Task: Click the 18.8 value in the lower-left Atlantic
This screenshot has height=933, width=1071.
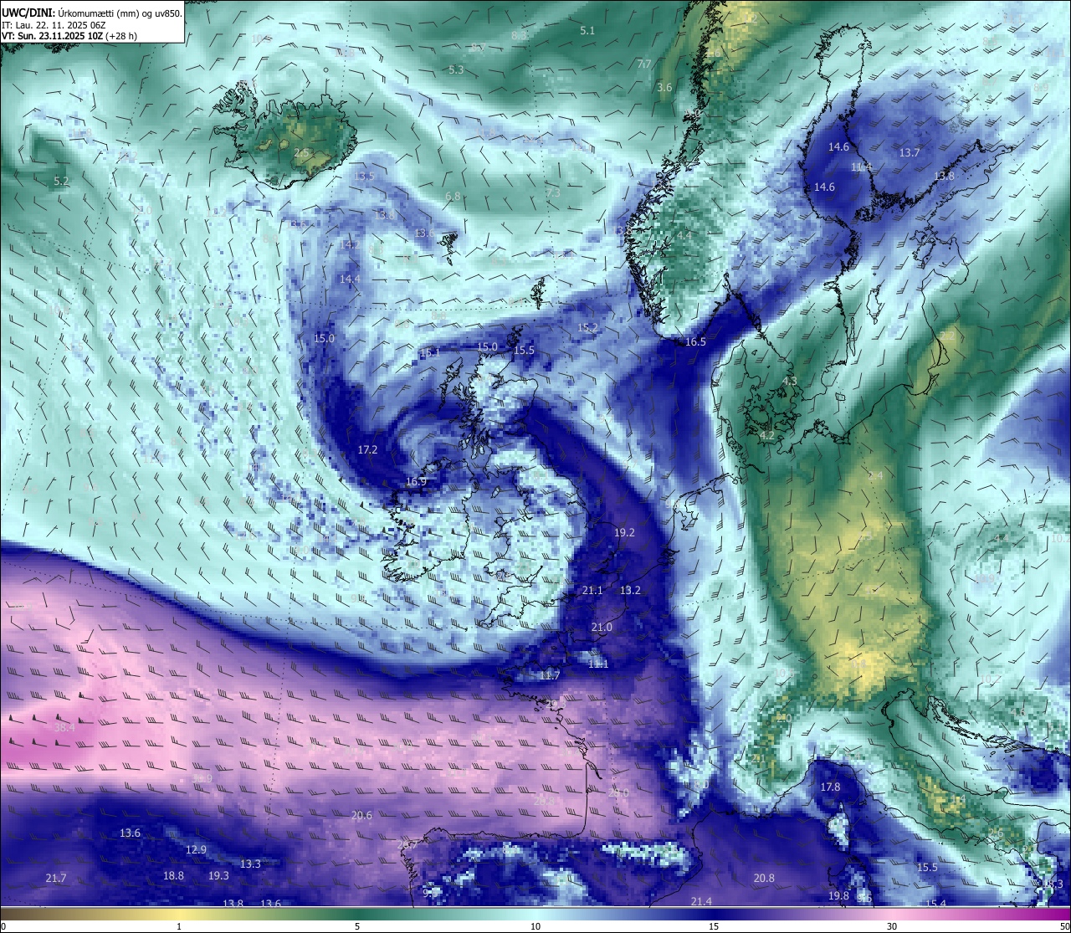Action: [173, 875]
